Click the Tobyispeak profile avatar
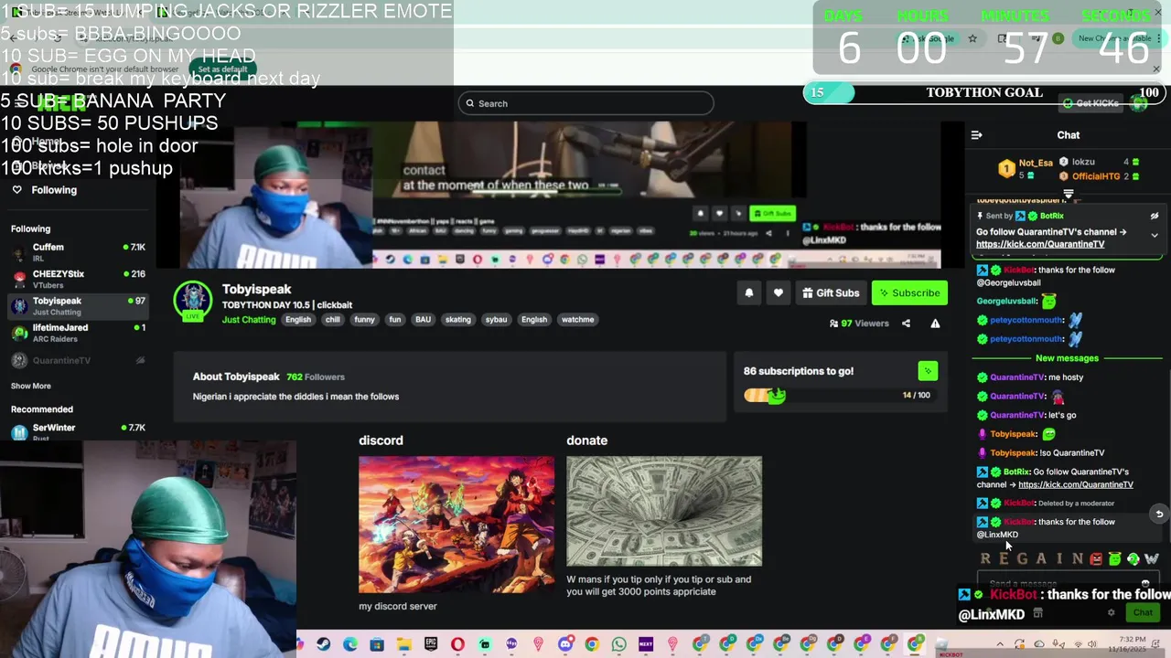1171x658 pixels. click(192, 302)
